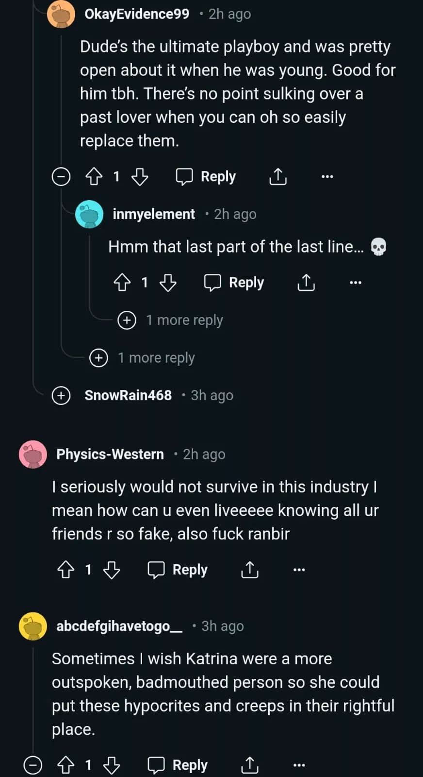
Task: Share inmyelement's reply
Action: coord(306,283)
